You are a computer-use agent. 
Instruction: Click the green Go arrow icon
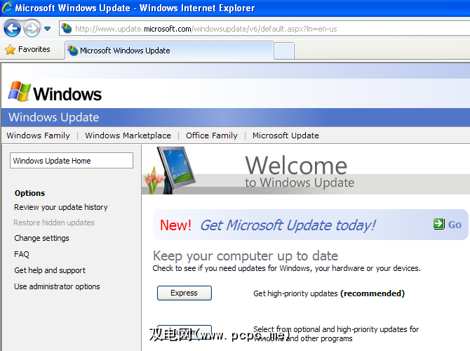point(439,224)
